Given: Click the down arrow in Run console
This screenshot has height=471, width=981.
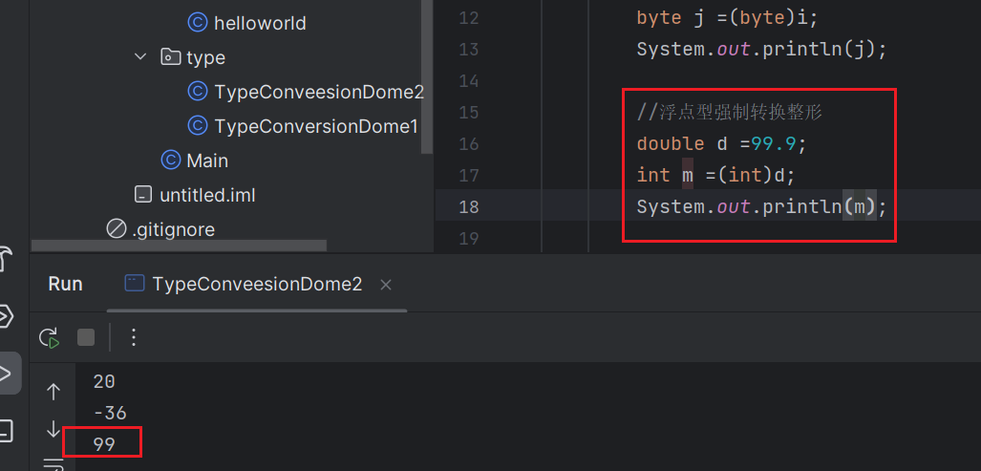Looking at the screenshot, I should (53, 430).
